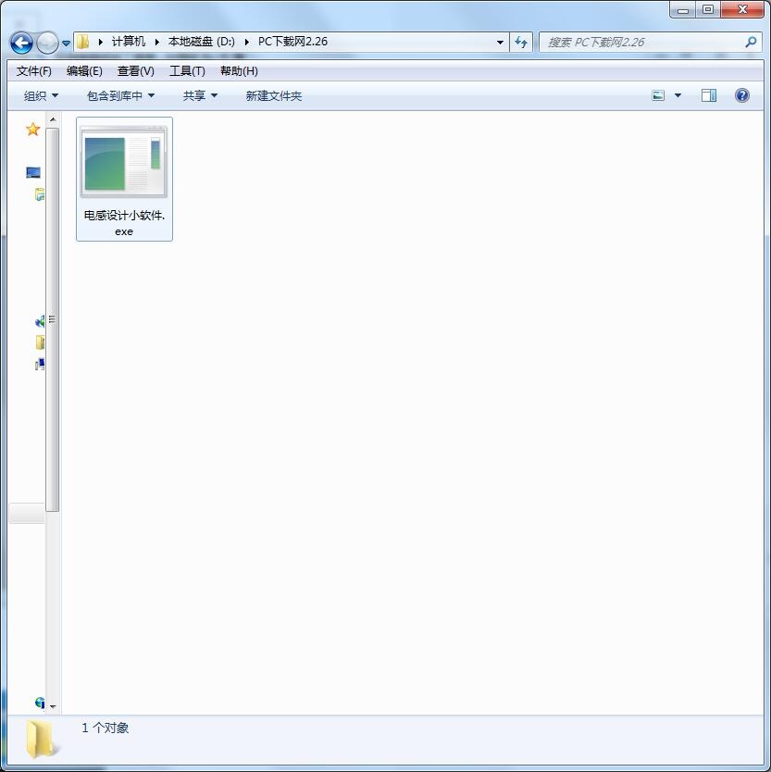The height and width of the screenshot is (772, 771).
Task: Close the explorer window
Action: click(x=742, y=10)
